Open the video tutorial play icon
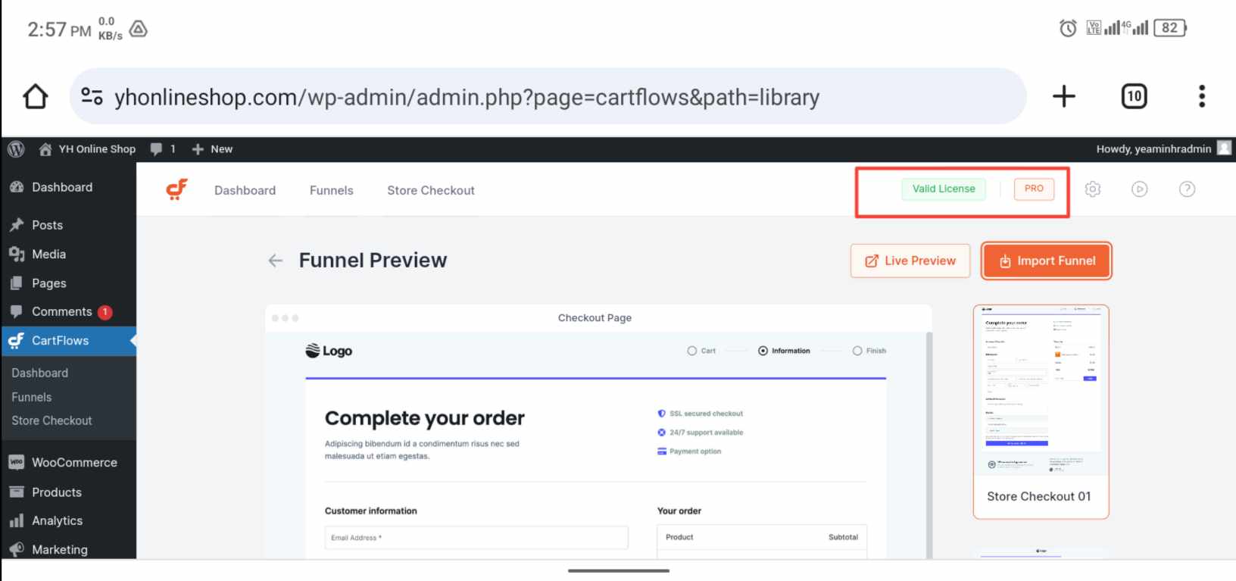The height and width of the screenshot is (581, 1236). point(1139,189)
